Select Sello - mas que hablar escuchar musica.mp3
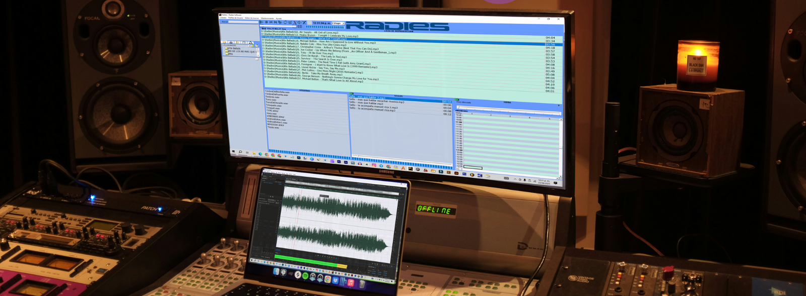Screen dimensions: 806x296 [x=377, y=102]
